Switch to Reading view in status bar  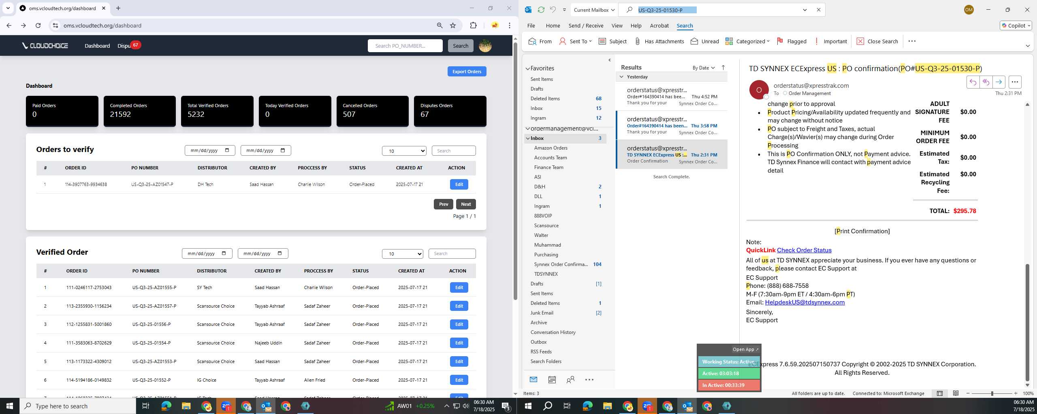[x=956, y=393]
